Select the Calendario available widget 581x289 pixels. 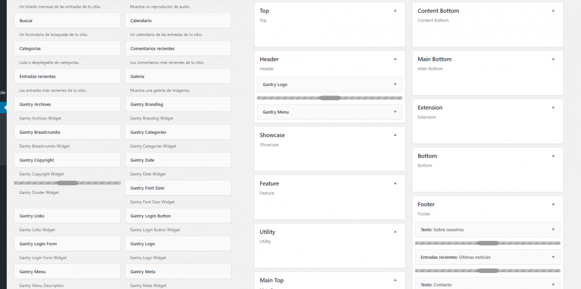pos(178,21)
